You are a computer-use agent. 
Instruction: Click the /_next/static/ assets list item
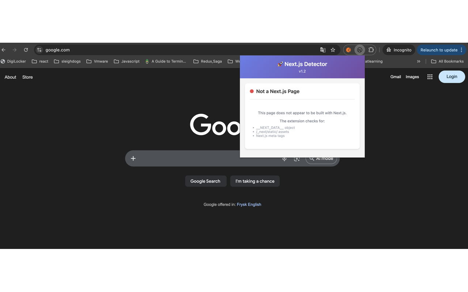click(x=272, y=132)
